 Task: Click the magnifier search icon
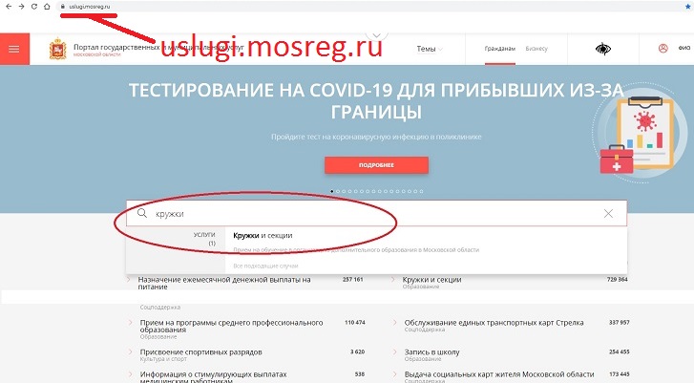141,213
